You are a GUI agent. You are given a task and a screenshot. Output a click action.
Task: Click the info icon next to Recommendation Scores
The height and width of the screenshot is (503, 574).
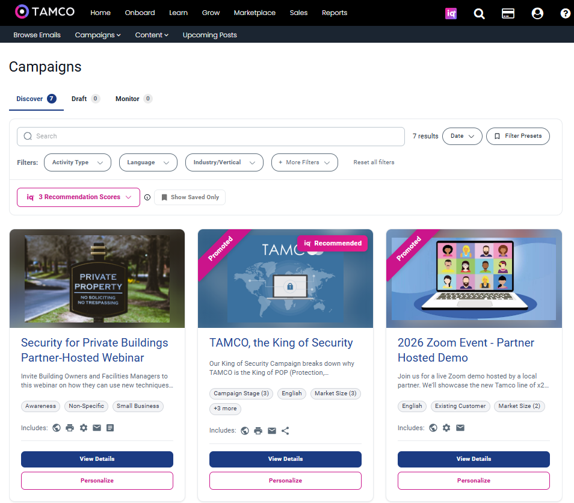pos(147,197)
